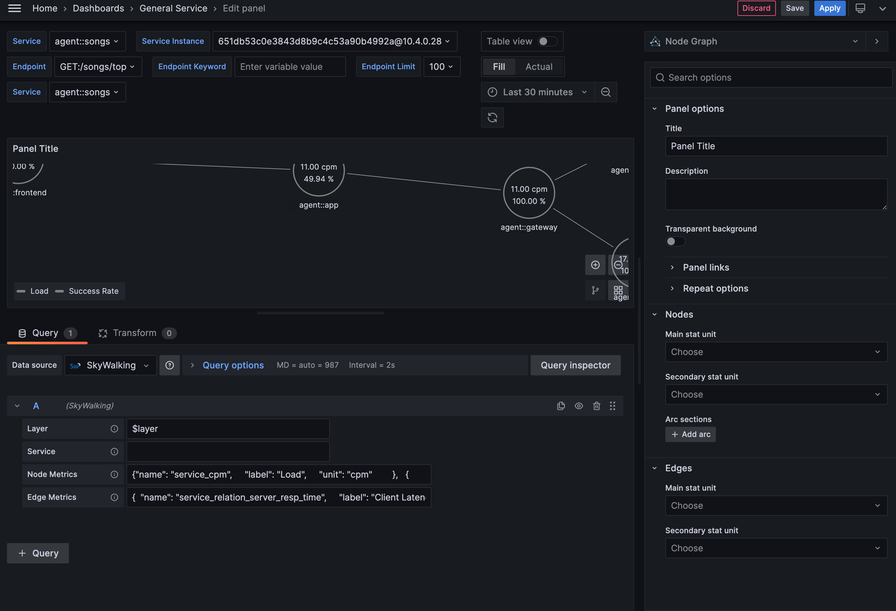Open Edges Secondary stat unit dropdown
Viewport: 896px width, 611px height.
point(776,548)
